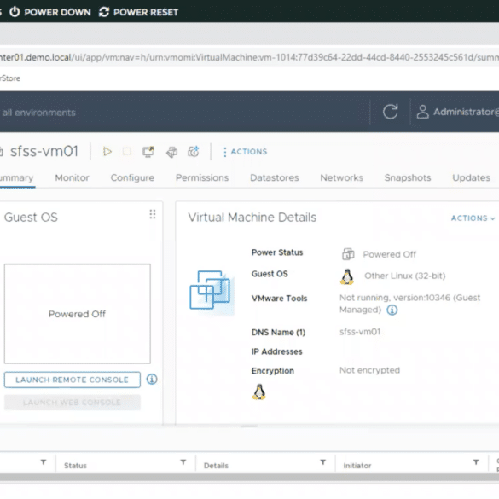The height and width of the screenshot is (499, 499).
Task: Click the refresh icon in the vSphere header
Action: 390,112
